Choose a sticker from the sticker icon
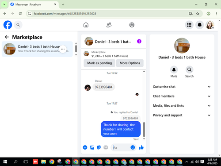Viewport: 221px width, 166px height. (x=99, y=147)
